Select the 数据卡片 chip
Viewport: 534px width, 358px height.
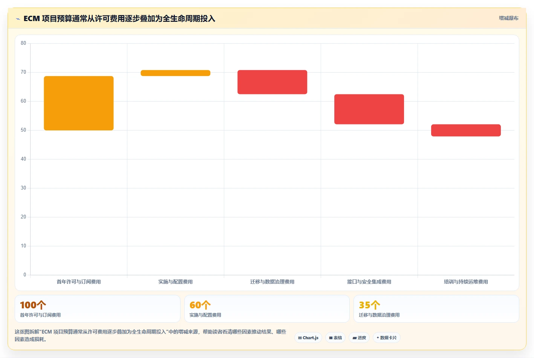coord(386,338)
